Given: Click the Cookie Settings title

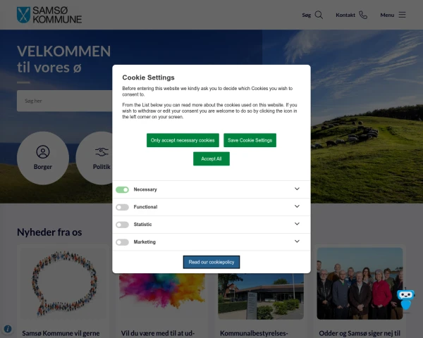Looking at the screenshot, I should pos(148,77).
